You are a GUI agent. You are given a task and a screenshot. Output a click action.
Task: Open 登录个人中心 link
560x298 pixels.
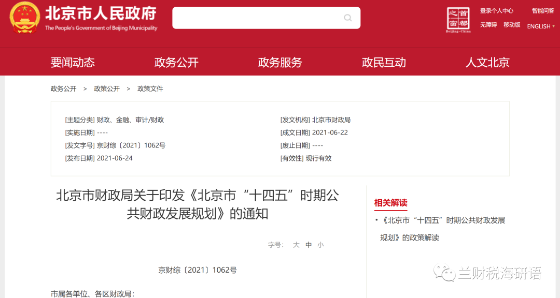pyautogui.click(x=496, y=11)
